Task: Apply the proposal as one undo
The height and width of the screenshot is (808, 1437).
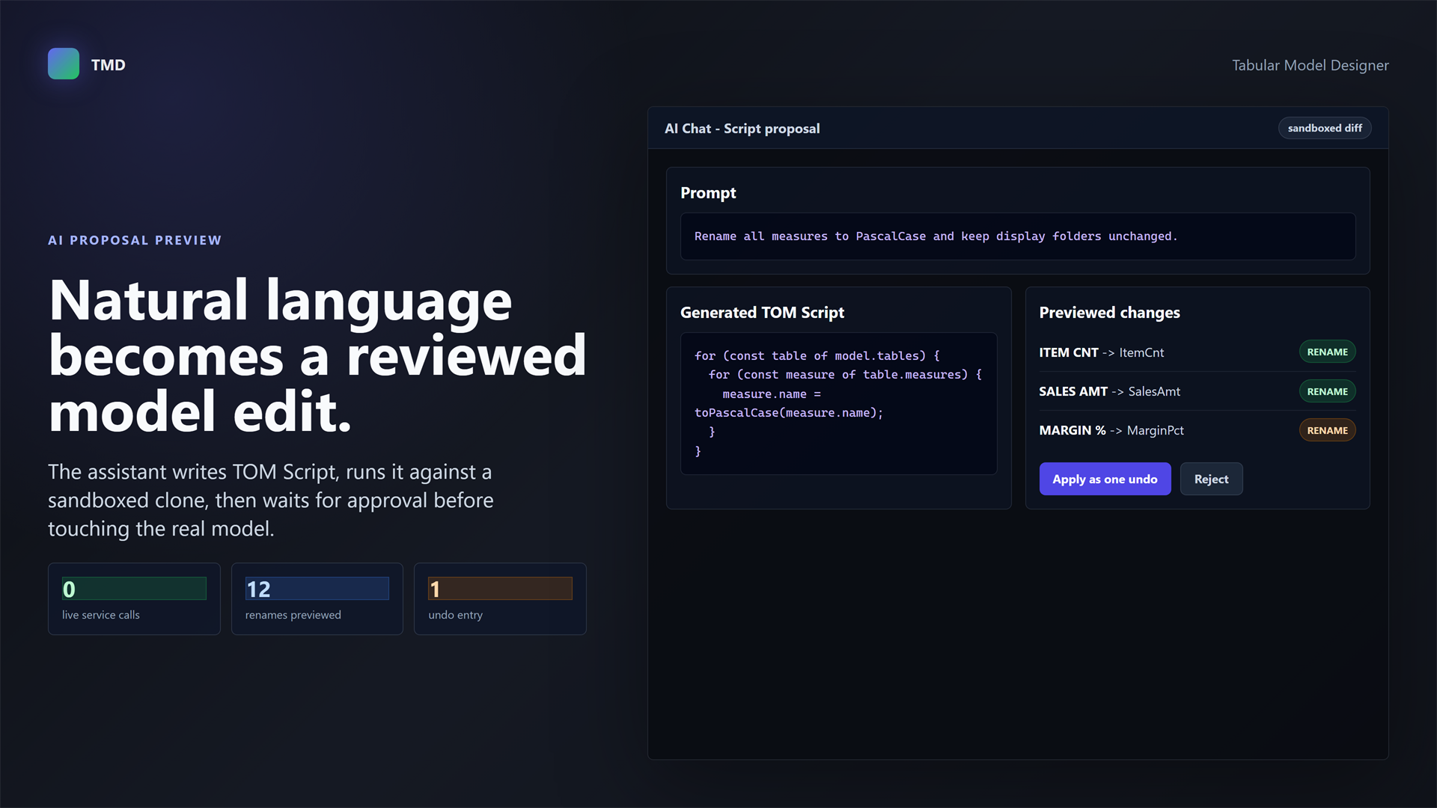Action: tap(1105, 479)
